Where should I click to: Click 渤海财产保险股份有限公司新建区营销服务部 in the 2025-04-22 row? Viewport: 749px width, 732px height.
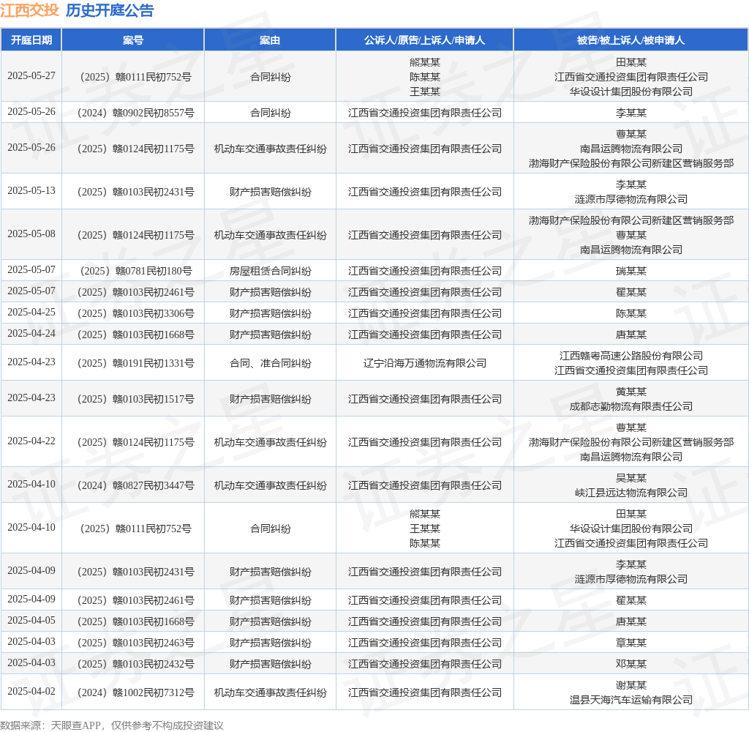point(631,442)
